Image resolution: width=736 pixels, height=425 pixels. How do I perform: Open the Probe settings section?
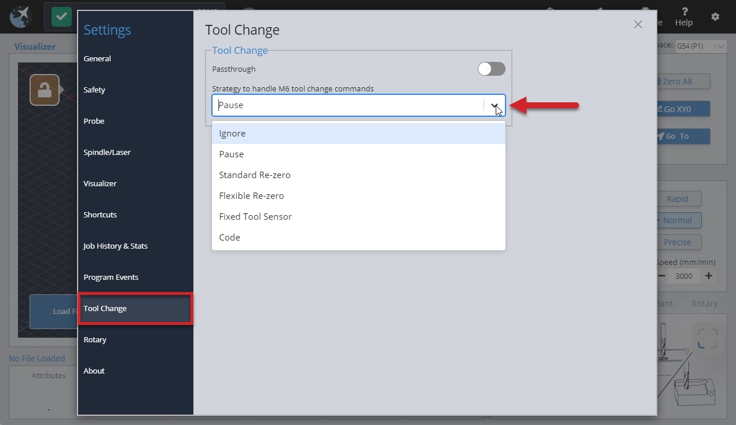(94, 121)
